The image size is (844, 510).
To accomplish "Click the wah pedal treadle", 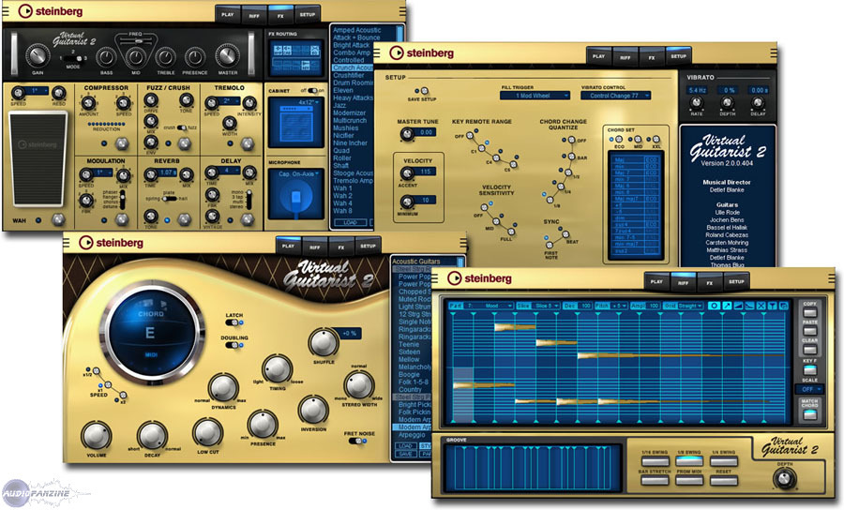I will (38, 158).
